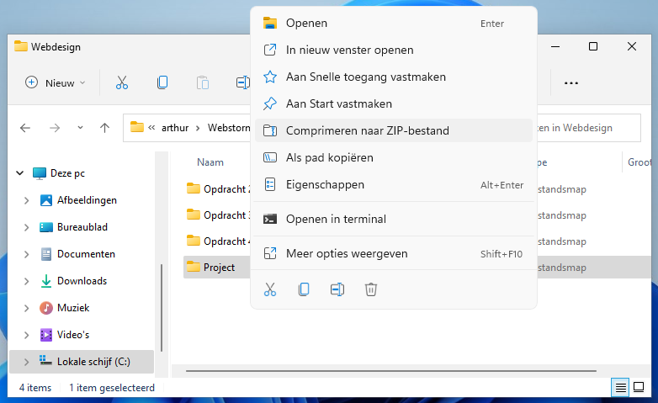Expand the Bureaublad tree node
The image size is (658, 403).
coord(26,227)
